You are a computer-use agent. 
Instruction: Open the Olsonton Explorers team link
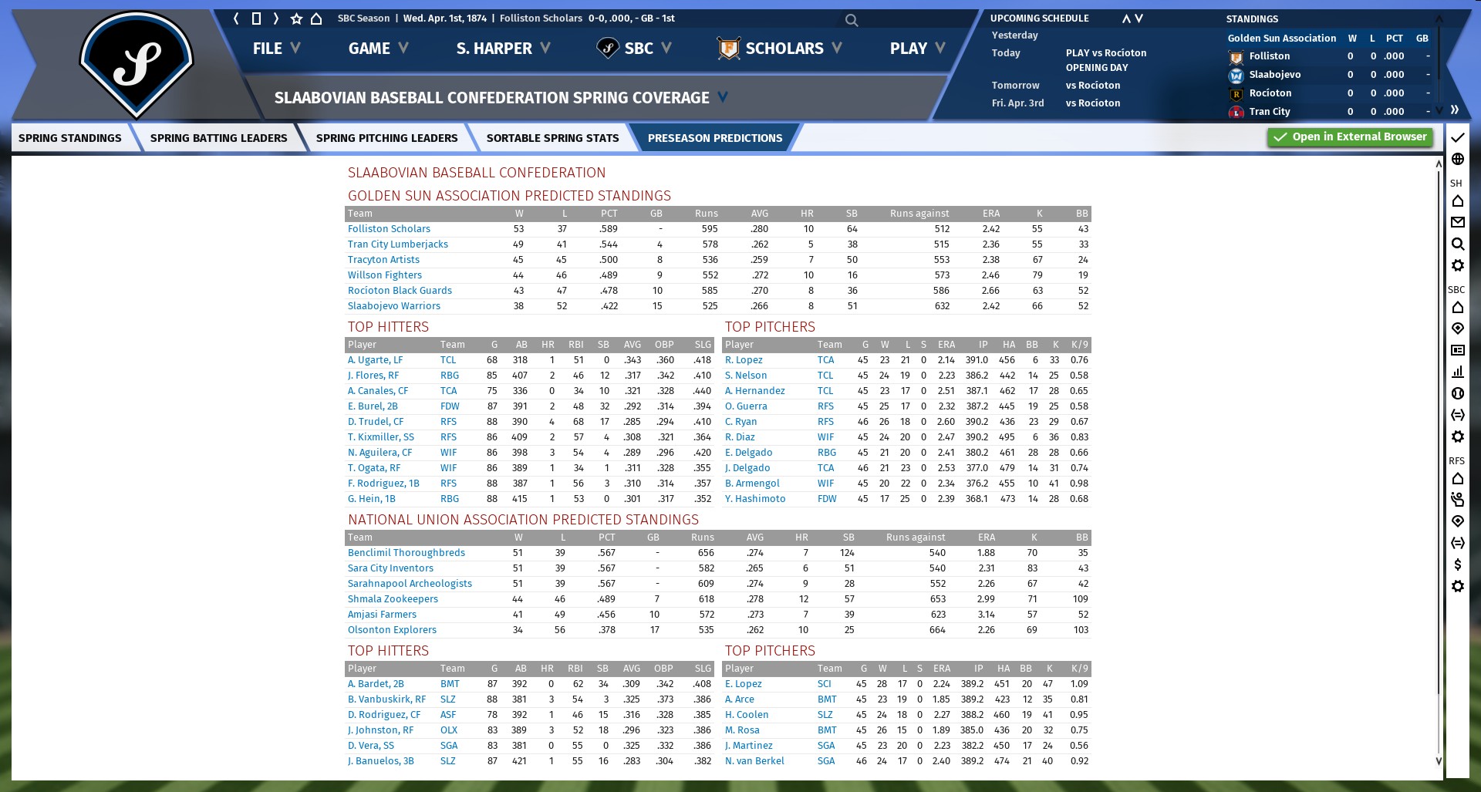click(x=392, y=630)
